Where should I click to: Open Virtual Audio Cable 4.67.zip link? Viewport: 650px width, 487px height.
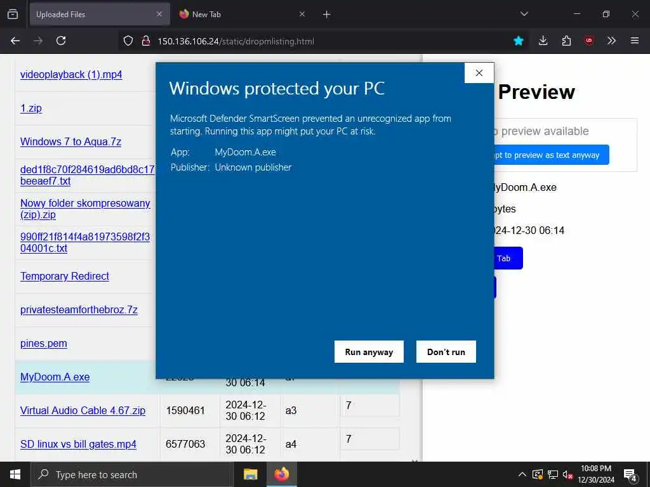(83, 410)
